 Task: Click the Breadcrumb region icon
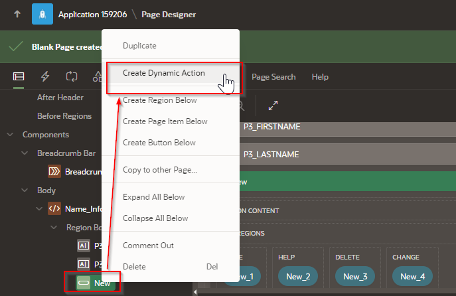(x=54, y=171)
